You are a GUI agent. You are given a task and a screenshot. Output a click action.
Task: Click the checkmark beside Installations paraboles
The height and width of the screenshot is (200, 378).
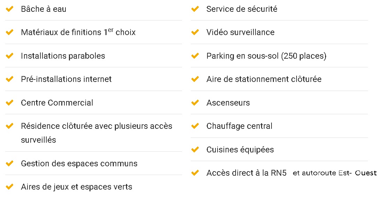click(x=10, y=56)
